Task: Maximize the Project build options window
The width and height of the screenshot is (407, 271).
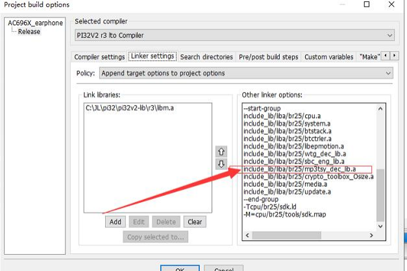Action: (x=367, y=4)
